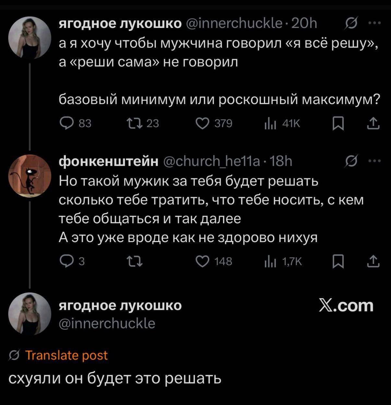Reply to фонкенштейн's tweet with 3 replies
Screen dimensions: 391x405
pyautogui.click(x=73, y=261)
